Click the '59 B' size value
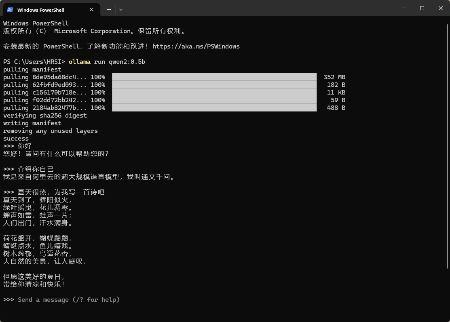The height and width of the screenshot is (322, 450). tap(338, 100)
